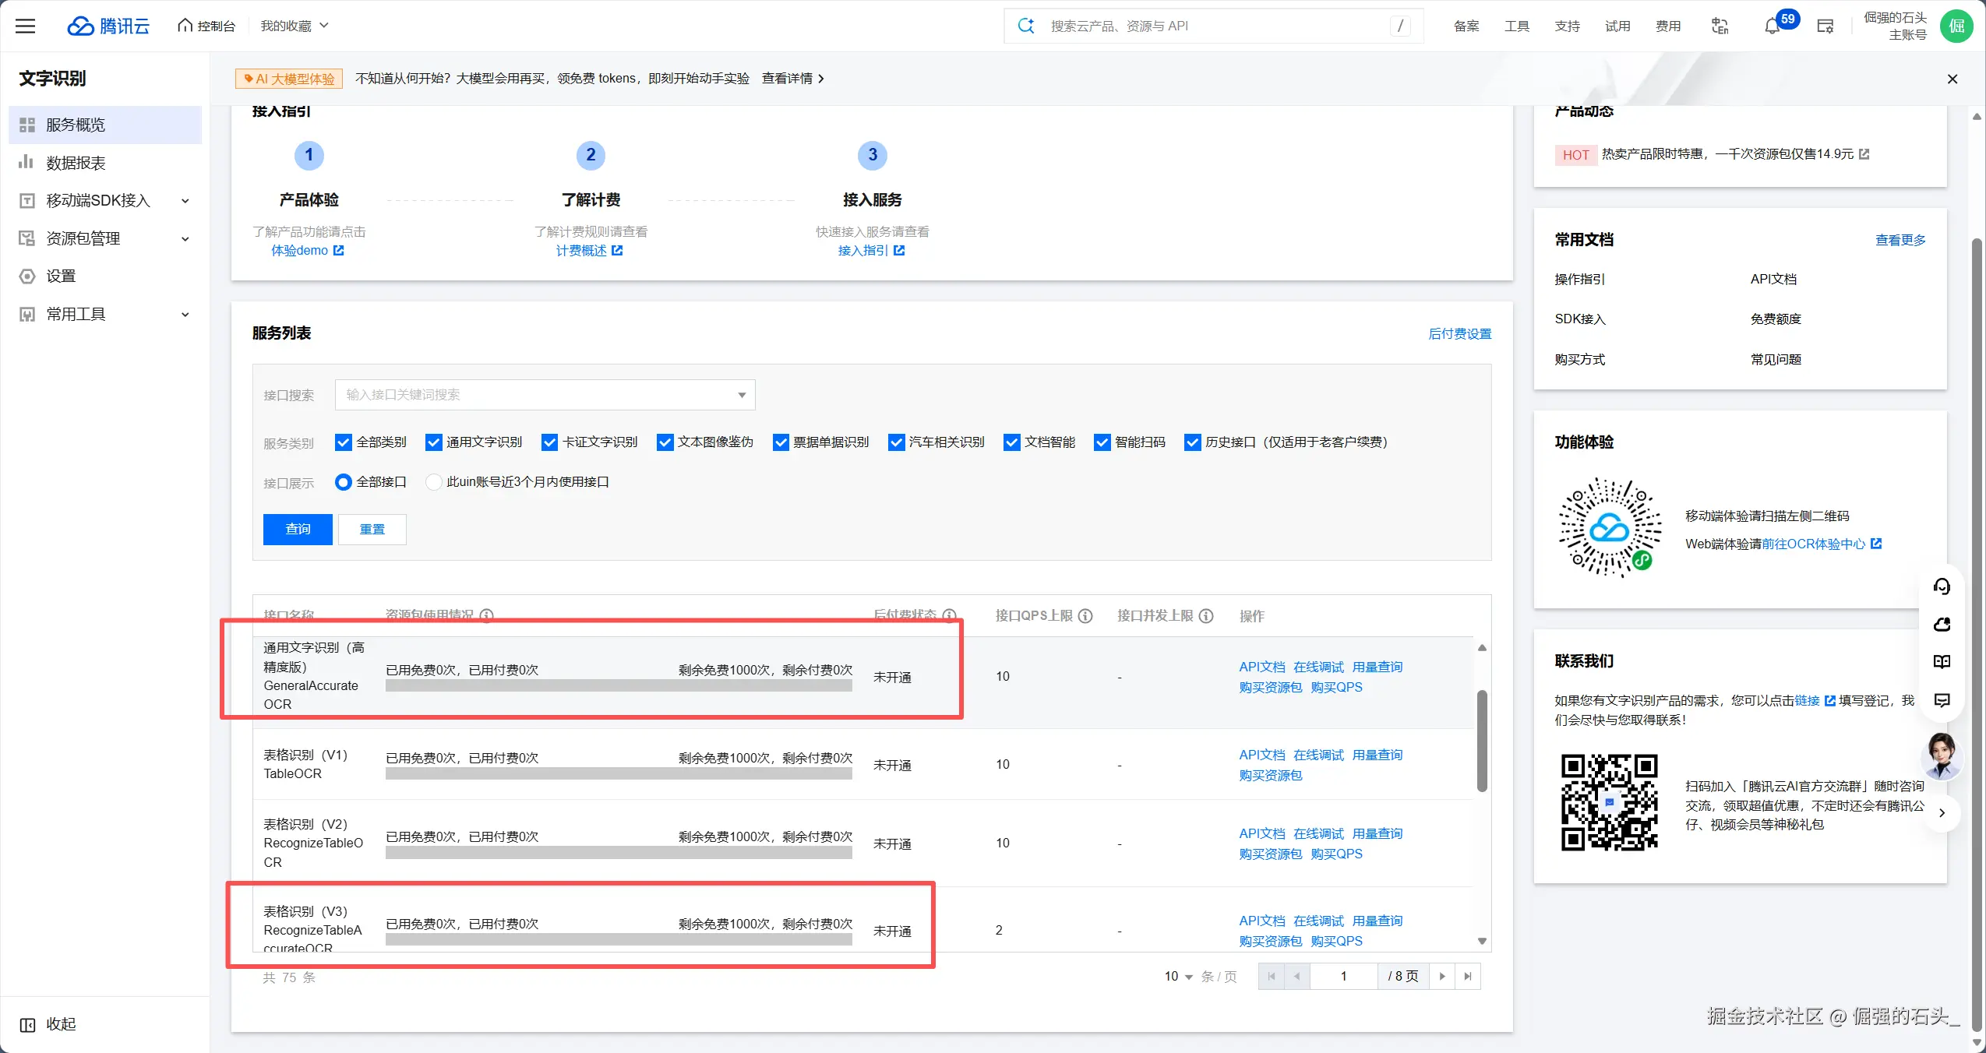Image resolution: width=1986 pixels, height=1053 pixels.
Task: Click the info icon next to 接口QPS上限
Action: pyautogui.click(x=1085, y=616)
